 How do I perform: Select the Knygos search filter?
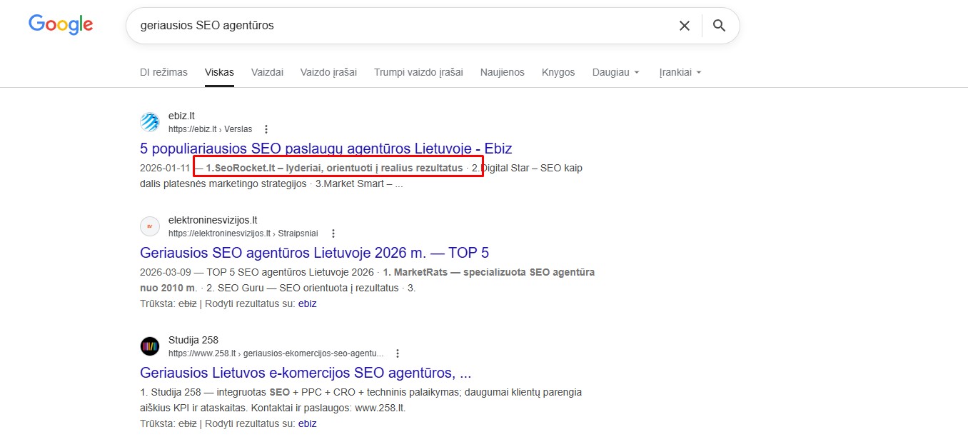pos(558,71)
